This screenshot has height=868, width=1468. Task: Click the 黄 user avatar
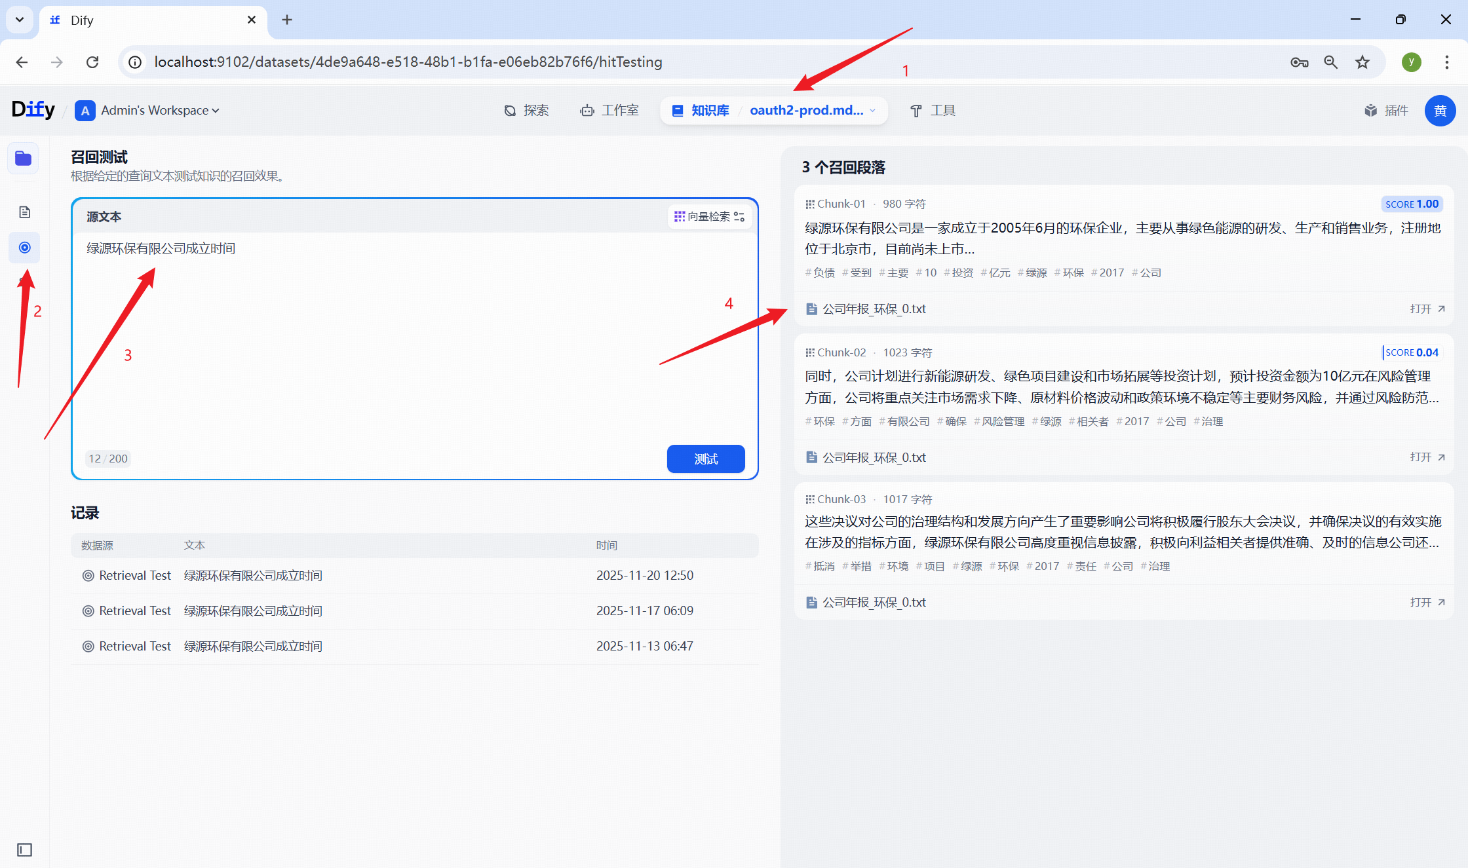coord(1440,110)
